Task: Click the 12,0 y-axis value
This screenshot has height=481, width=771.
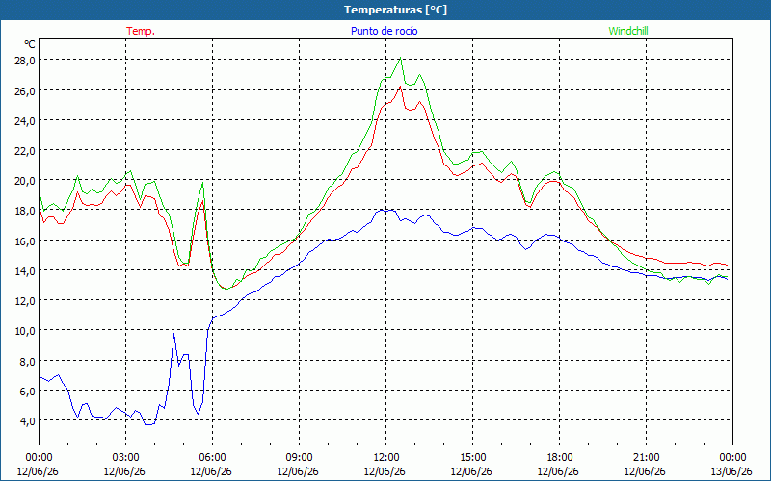Action: click(25, 300)
